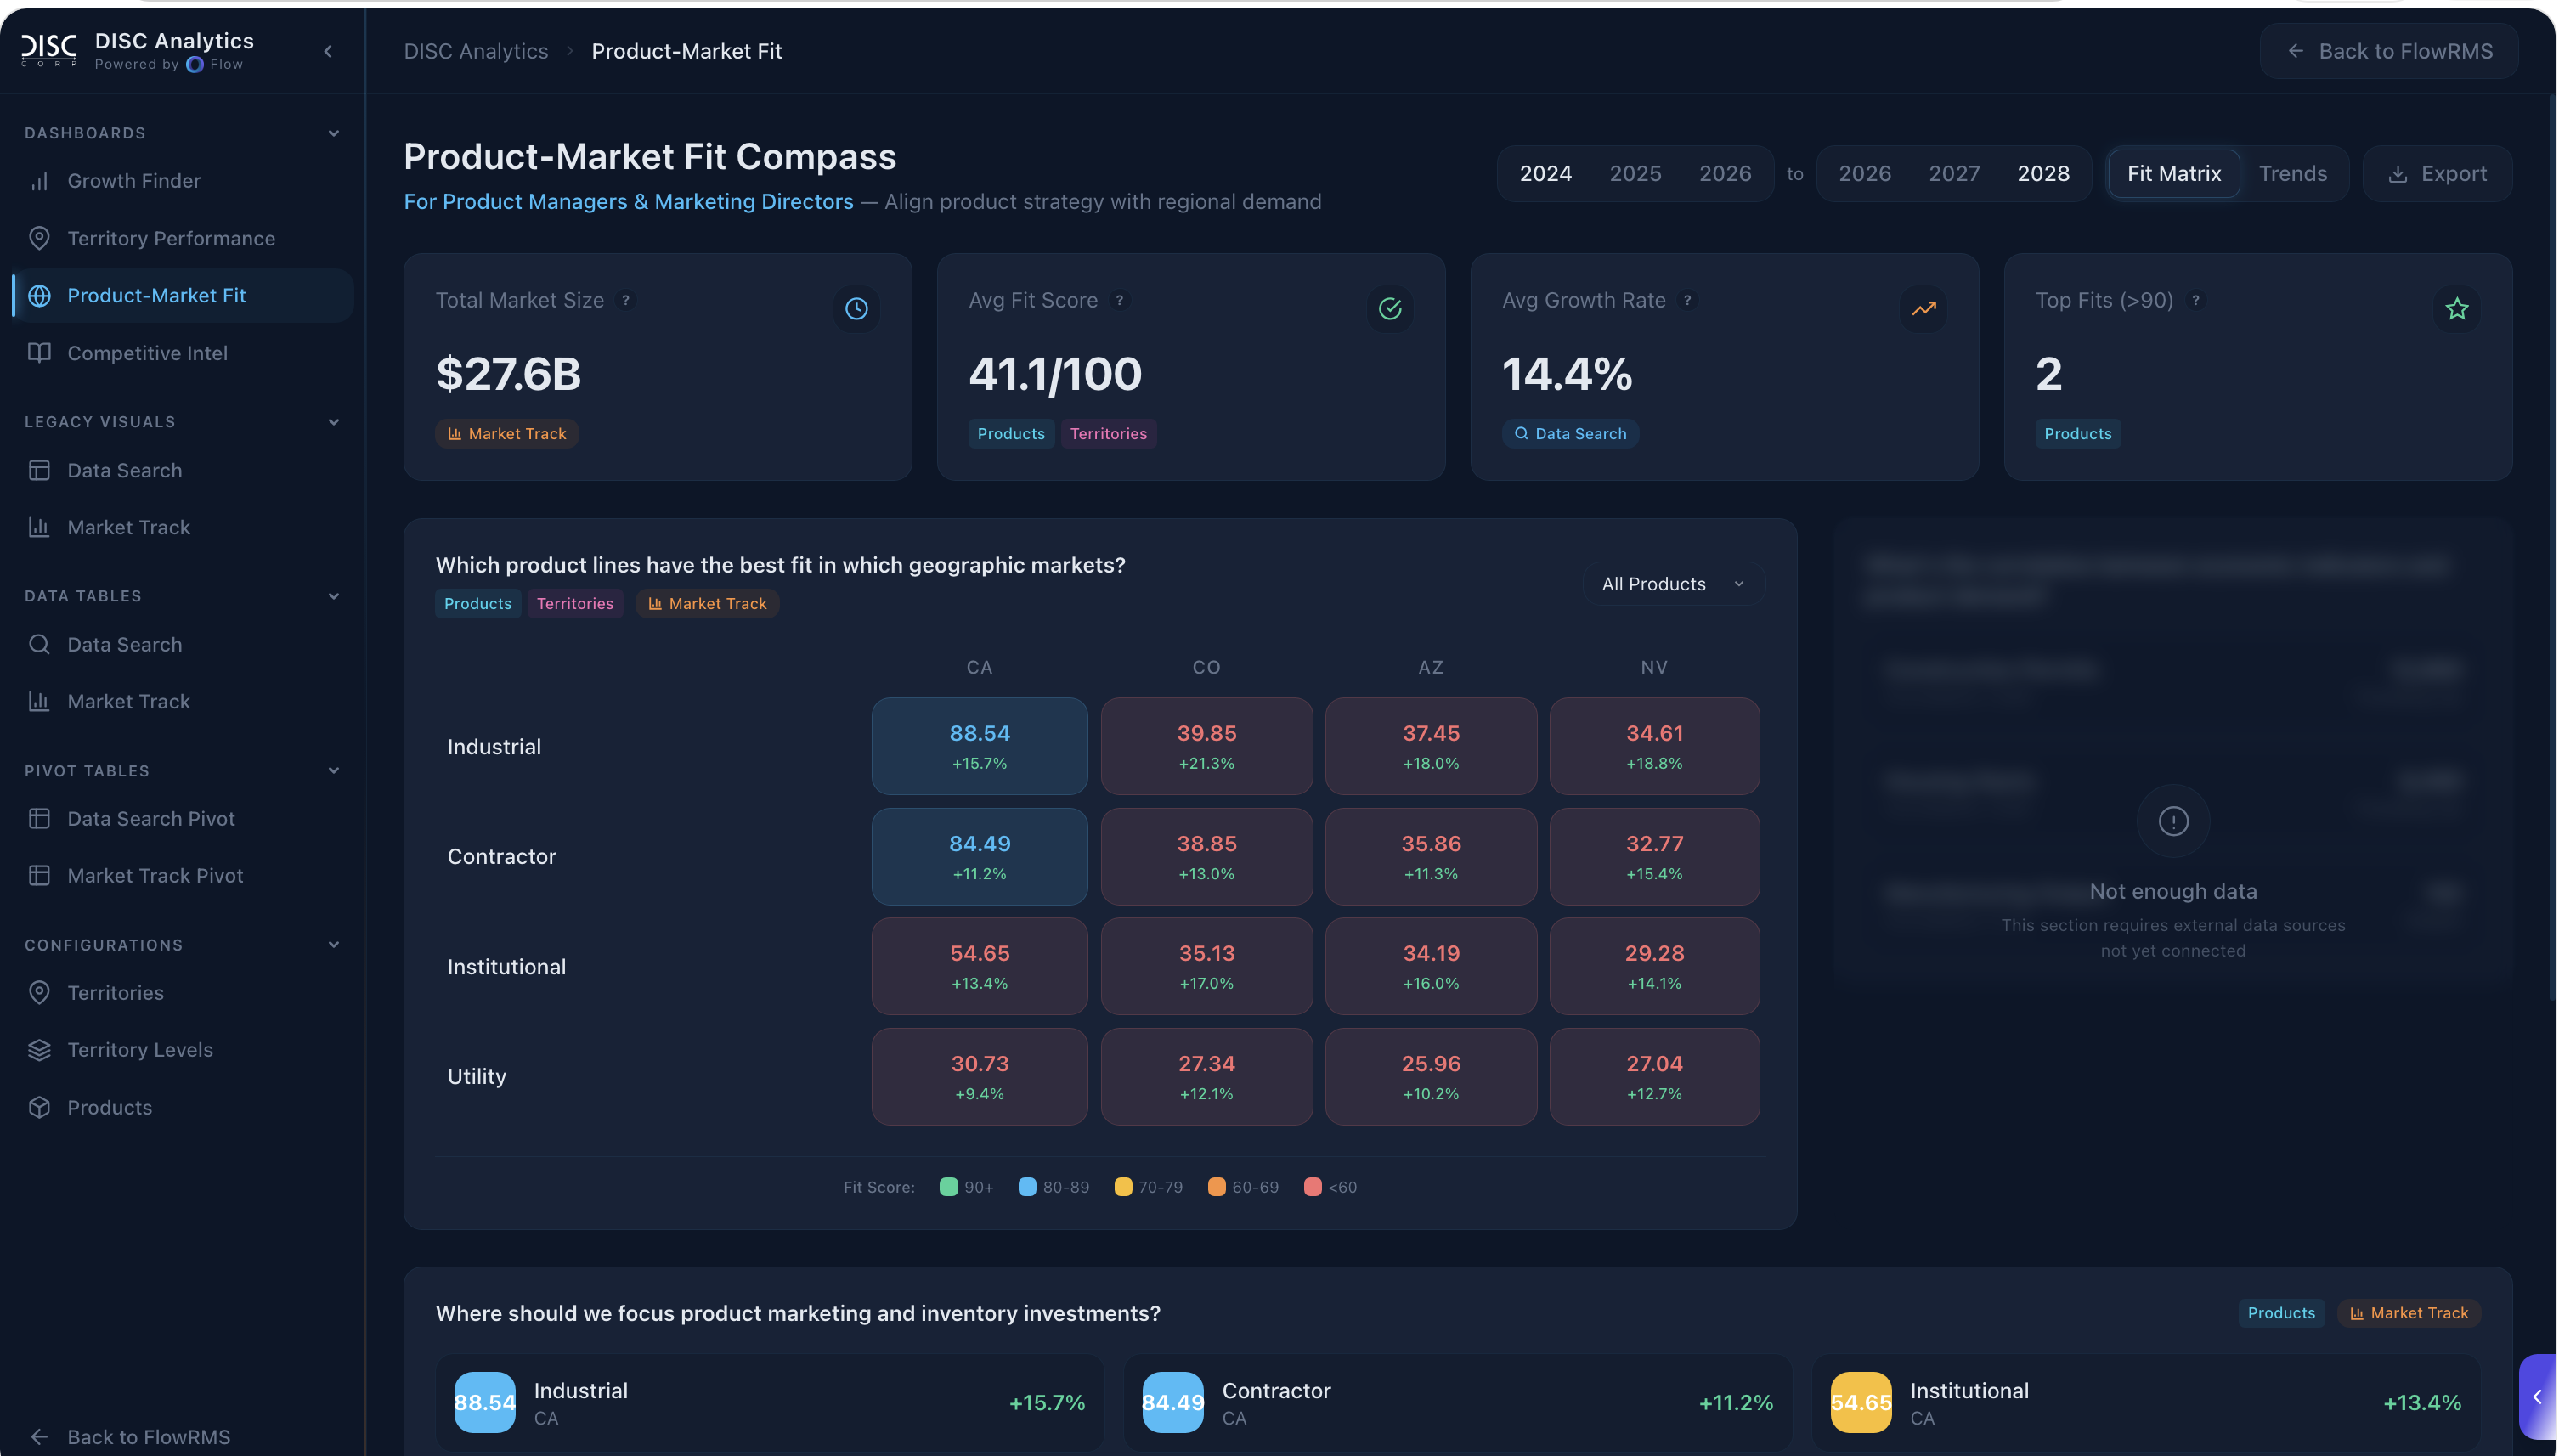Click the trend arrow on Avg Growth Rate card

[x=1923, y=309]
